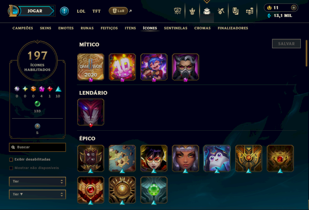Enable Exibir desabilitadas checkbox

pyautogui.click(x=11, y=159)
